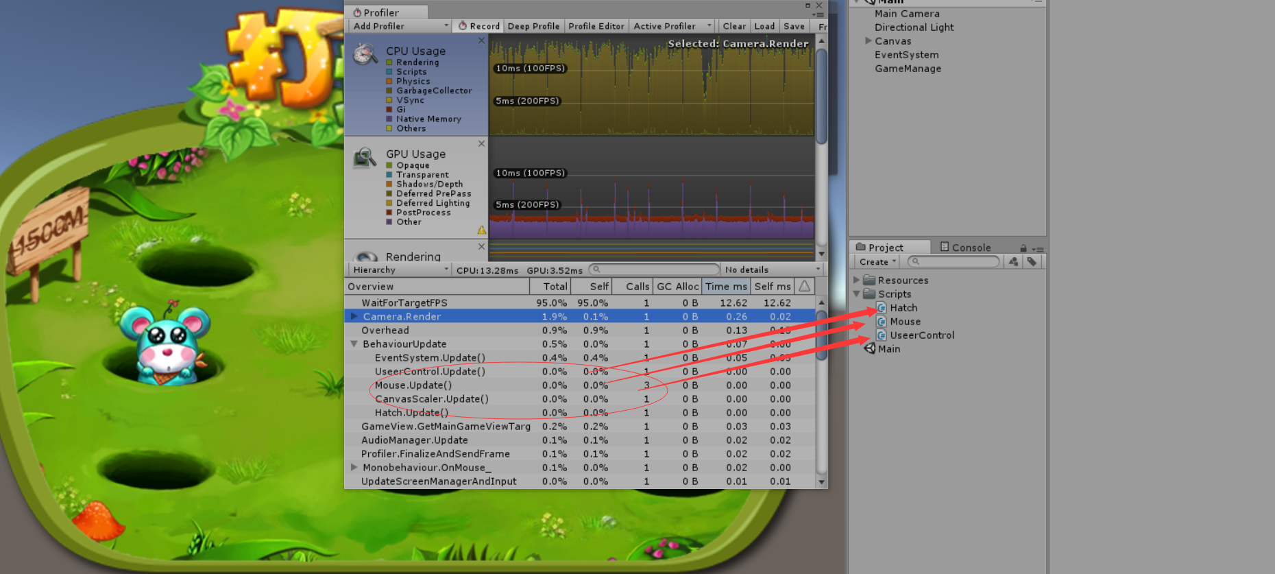This screenshot has width=1275, height=574.
Task: Collapse the Scripts folder in Project
Action: coord(856,294)
